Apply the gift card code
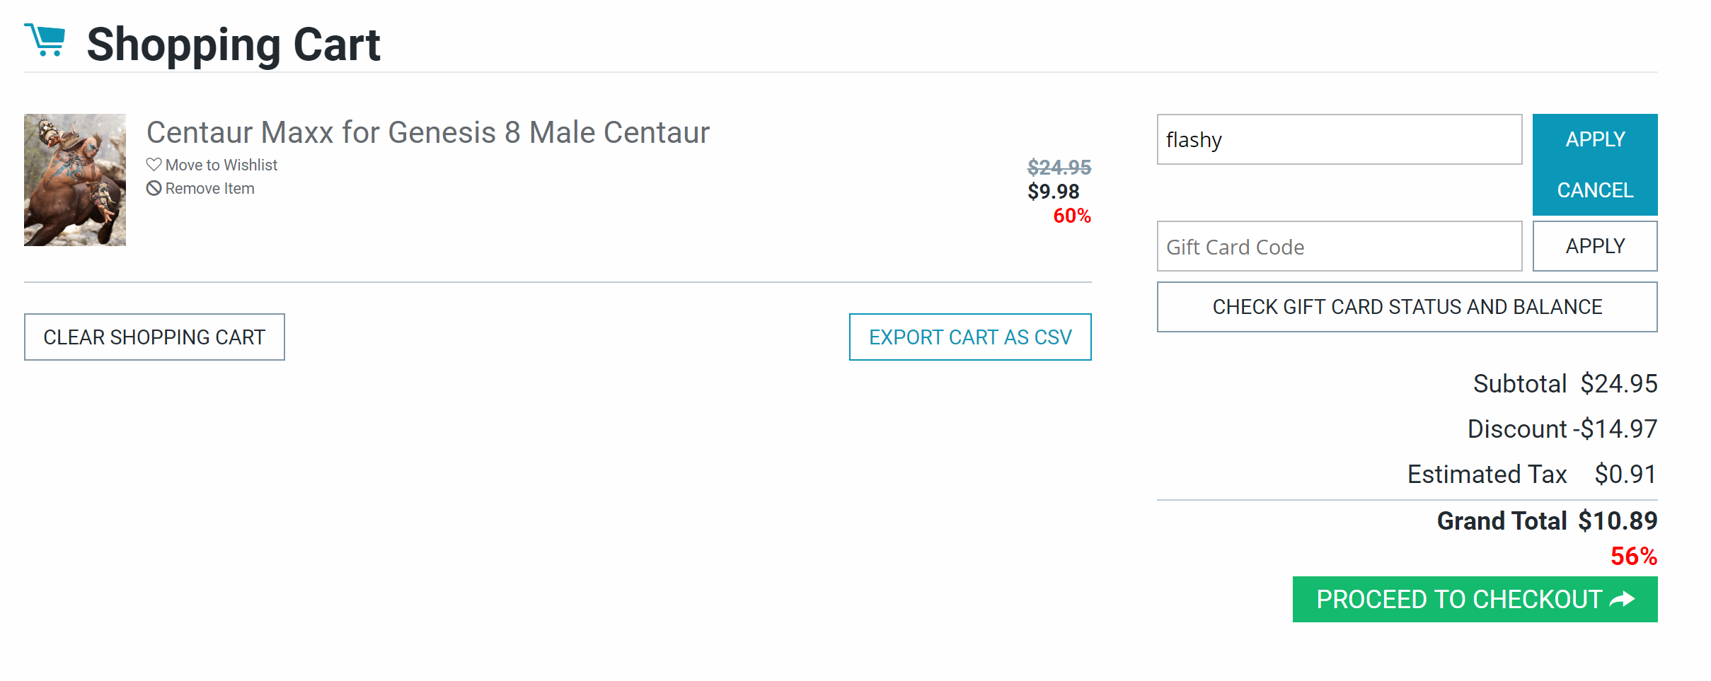1711x681 pixels. (x=1595, y=246)
